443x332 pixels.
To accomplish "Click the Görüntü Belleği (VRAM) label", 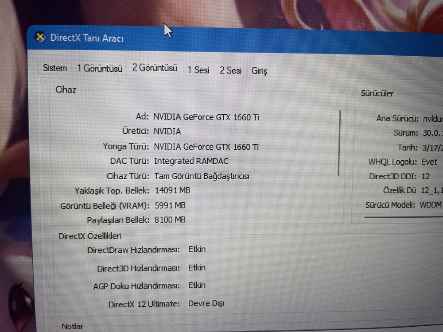I will click(x=105, y=206).
